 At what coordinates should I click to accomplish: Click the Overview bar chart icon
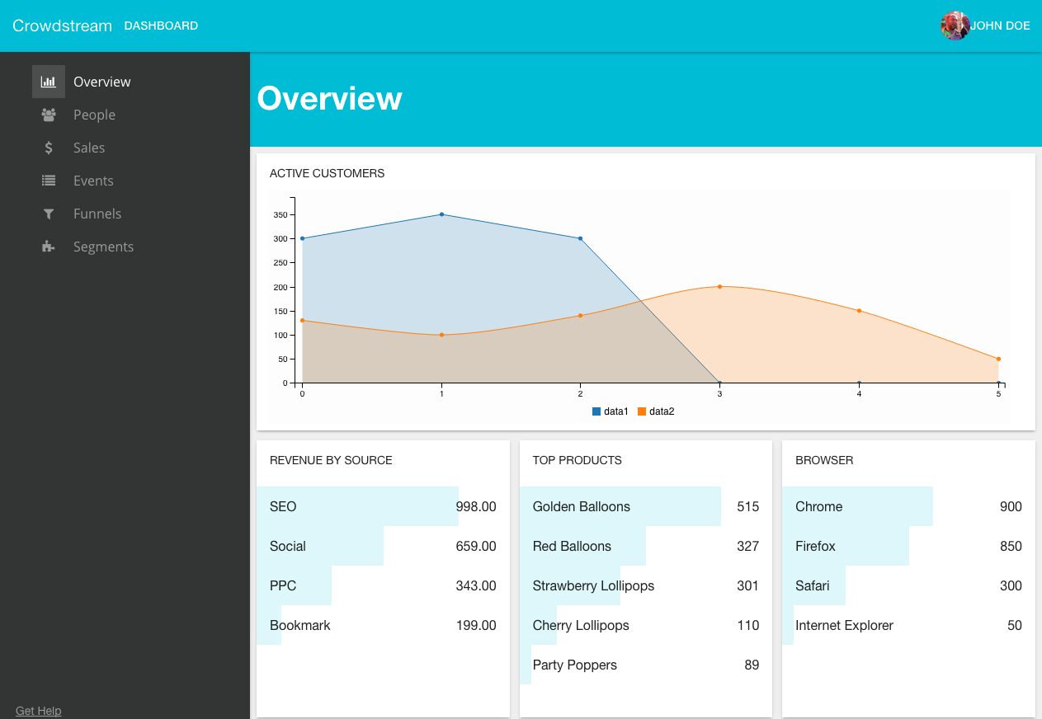click(x=49, y=82)
